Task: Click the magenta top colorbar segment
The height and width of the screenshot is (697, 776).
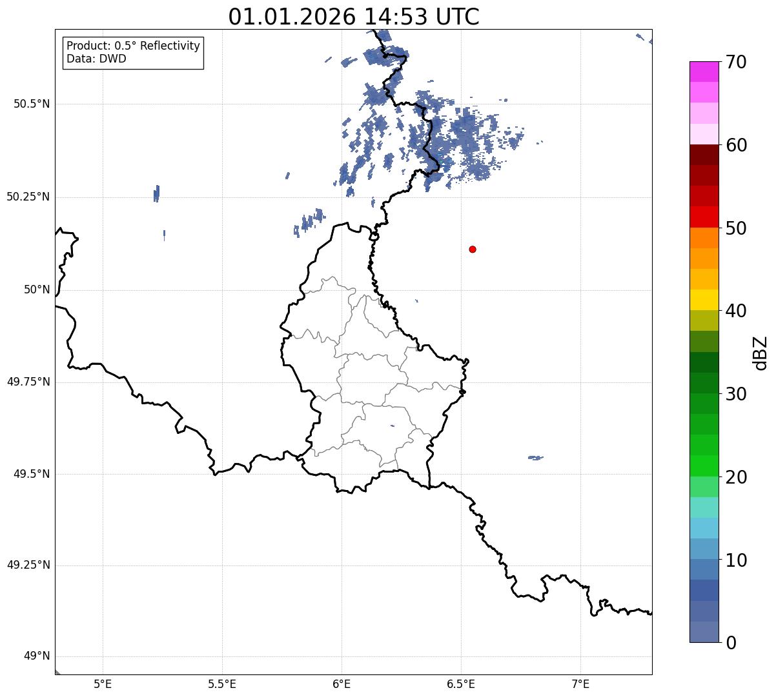Action: pyautogui.click(x=704, y=72)
